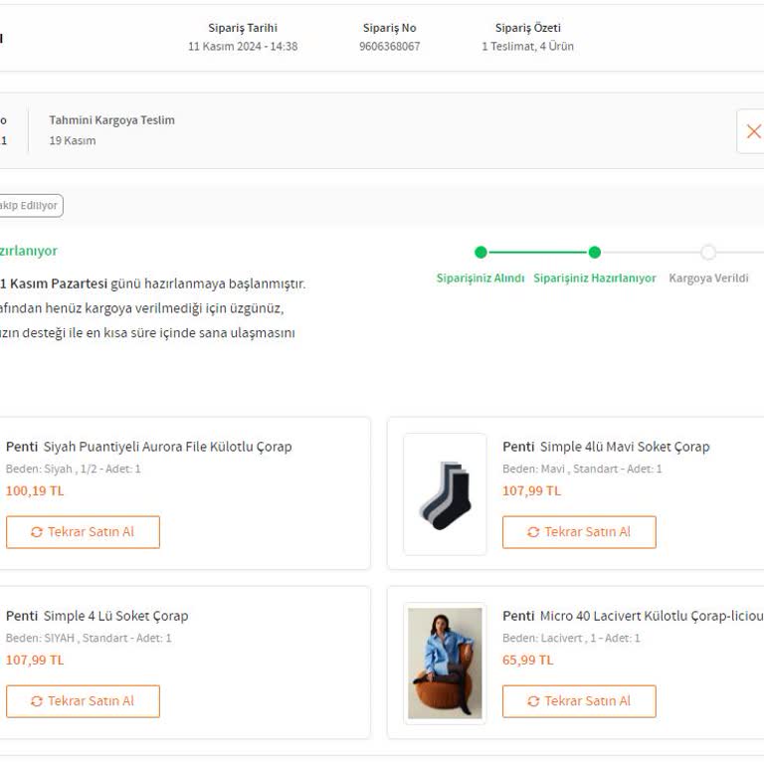Click the Sipariş Tarihi header label
Viewport: 764px width, 764px height.
pyautogui.click(x=243, y=28)
